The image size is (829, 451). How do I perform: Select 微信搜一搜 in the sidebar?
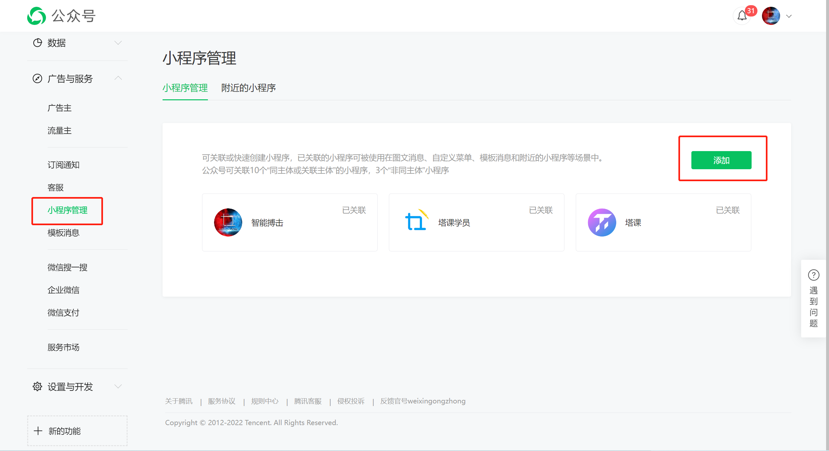(67, 268)
